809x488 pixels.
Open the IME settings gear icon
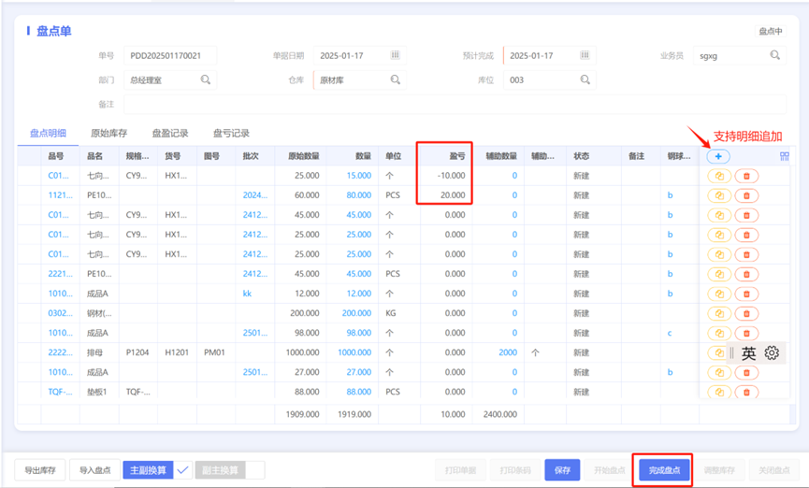(x=772, y=352)
